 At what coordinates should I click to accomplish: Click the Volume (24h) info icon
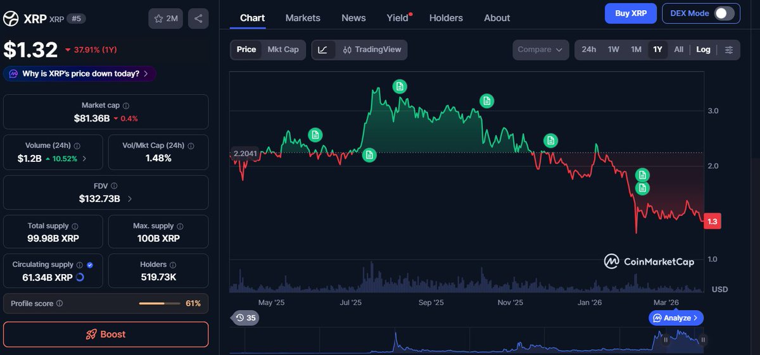tap(77, 146)
